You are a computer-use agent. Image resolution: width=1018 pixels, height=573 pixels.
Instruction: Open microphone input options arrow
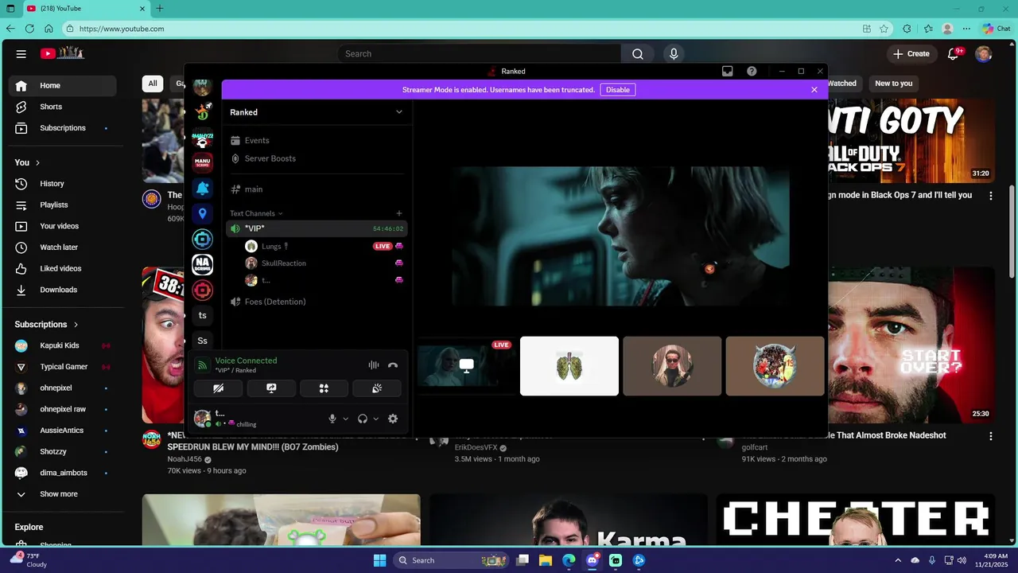point(345,419)
